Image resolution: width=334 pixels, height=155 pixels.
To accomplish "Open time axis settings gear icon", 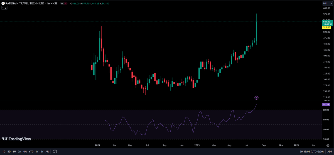I will [328, 145].
